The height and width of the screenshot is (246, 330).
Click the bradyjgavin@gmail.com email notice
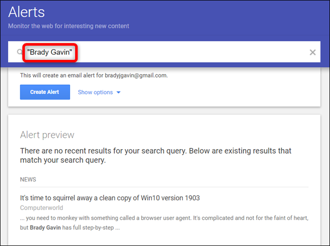pyautogui.click(x=94, y=76)
